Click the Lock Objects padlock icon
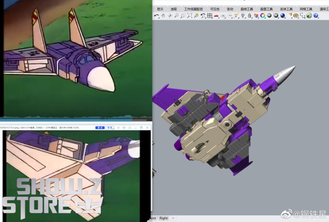Screen dimensions: 329x222 click(x=250, y=15)
